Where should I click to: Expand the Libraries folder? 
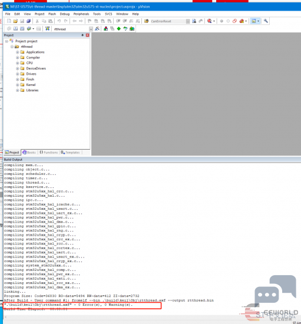tap(17, 90)
